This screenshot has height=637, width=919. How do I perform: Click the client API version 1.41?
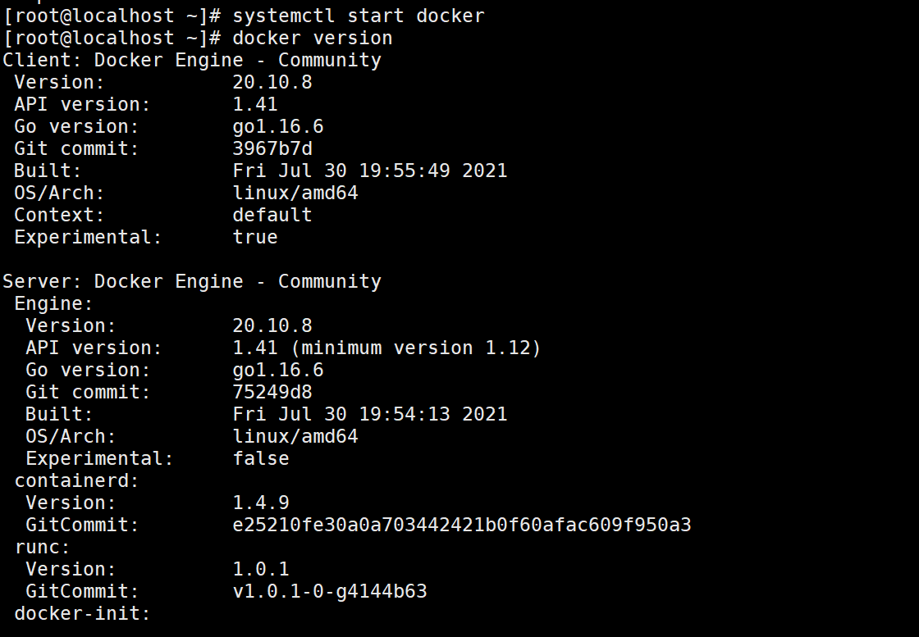[255, 104]
